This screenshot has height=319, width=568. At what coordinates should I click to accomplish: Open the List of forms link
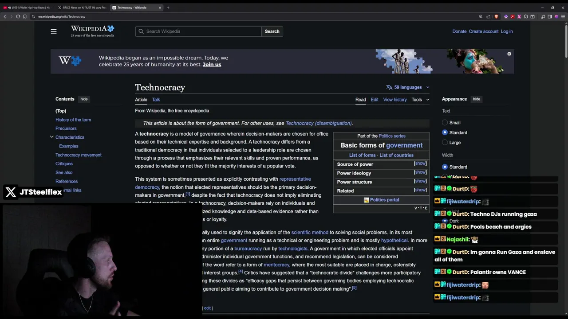[x=362, y=155]
